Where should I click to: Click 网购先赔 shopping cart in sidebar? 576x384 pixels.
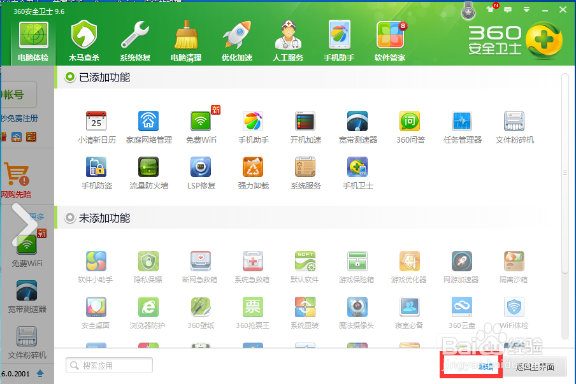tap(16, 180)
